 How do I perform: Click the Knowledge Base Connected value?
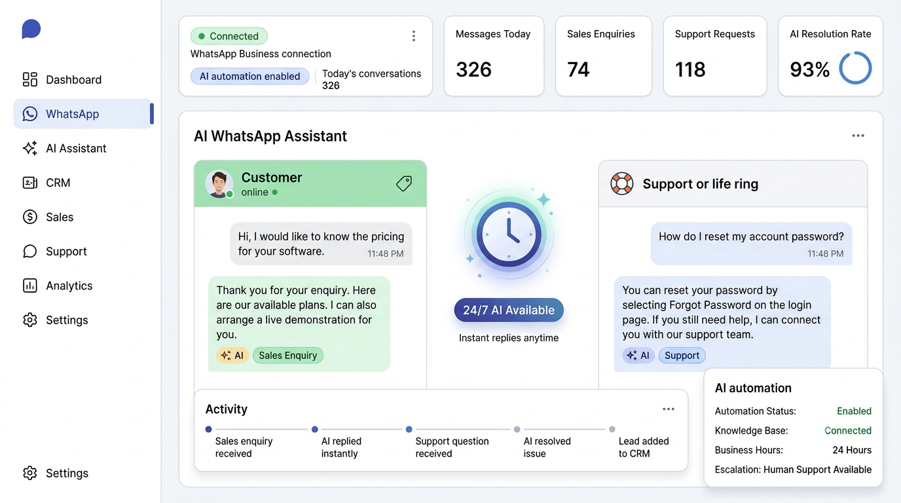(x=848, y=431)
